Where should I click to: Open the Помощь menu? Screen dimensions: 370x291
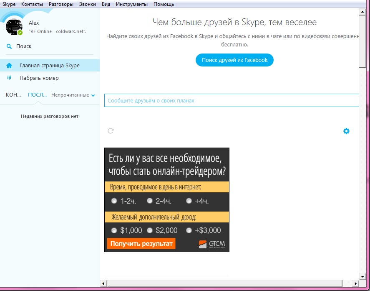164,4
